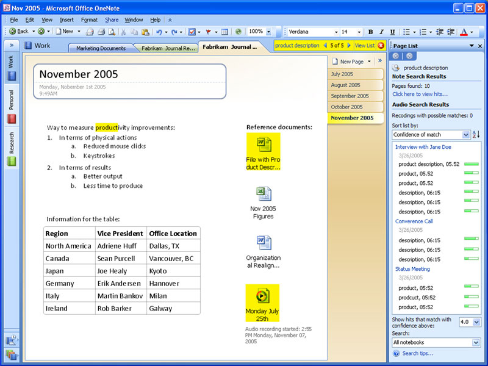
Task: Open File with Product Descr document icon
Action: click(263, 145)
